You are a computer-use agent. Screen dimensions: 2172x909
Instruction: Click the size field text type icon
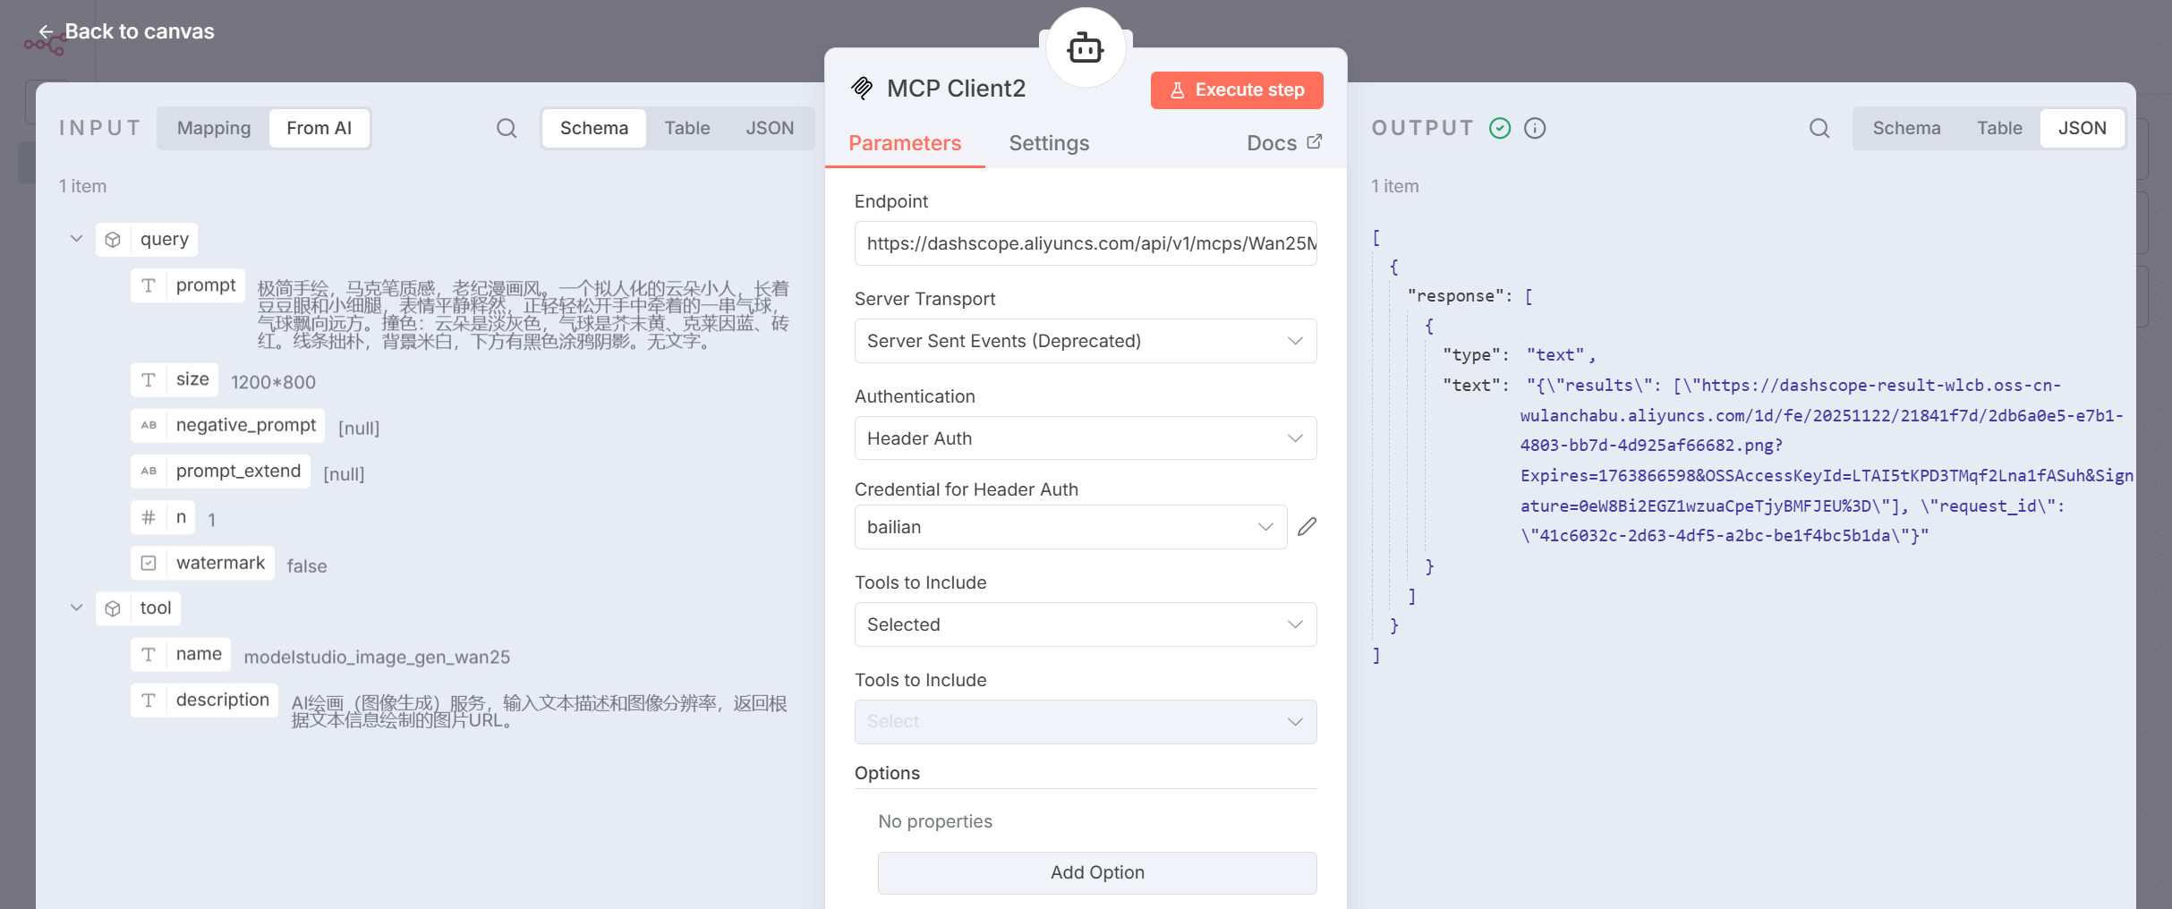149,380
